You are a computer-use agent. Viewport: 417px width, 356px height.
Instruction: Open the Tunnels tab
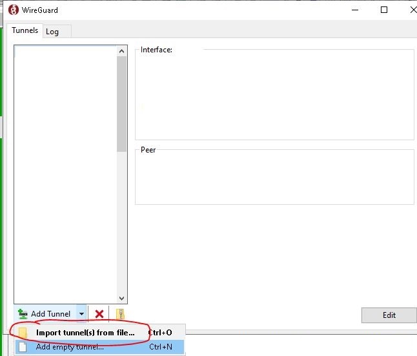[25, 30]
